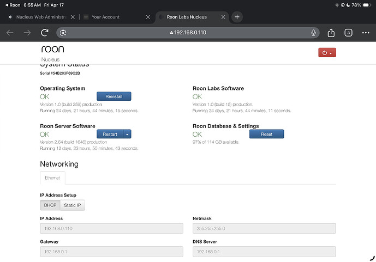
Task: Click the DNS Server field
Action: point(264,252)
